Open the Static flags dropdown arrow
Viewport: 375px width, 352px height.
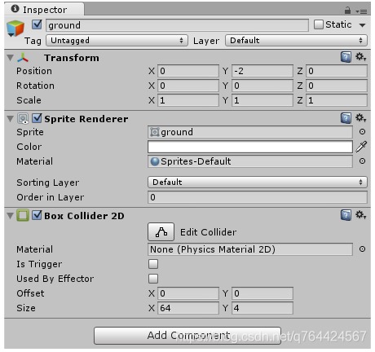coord(362,25)
